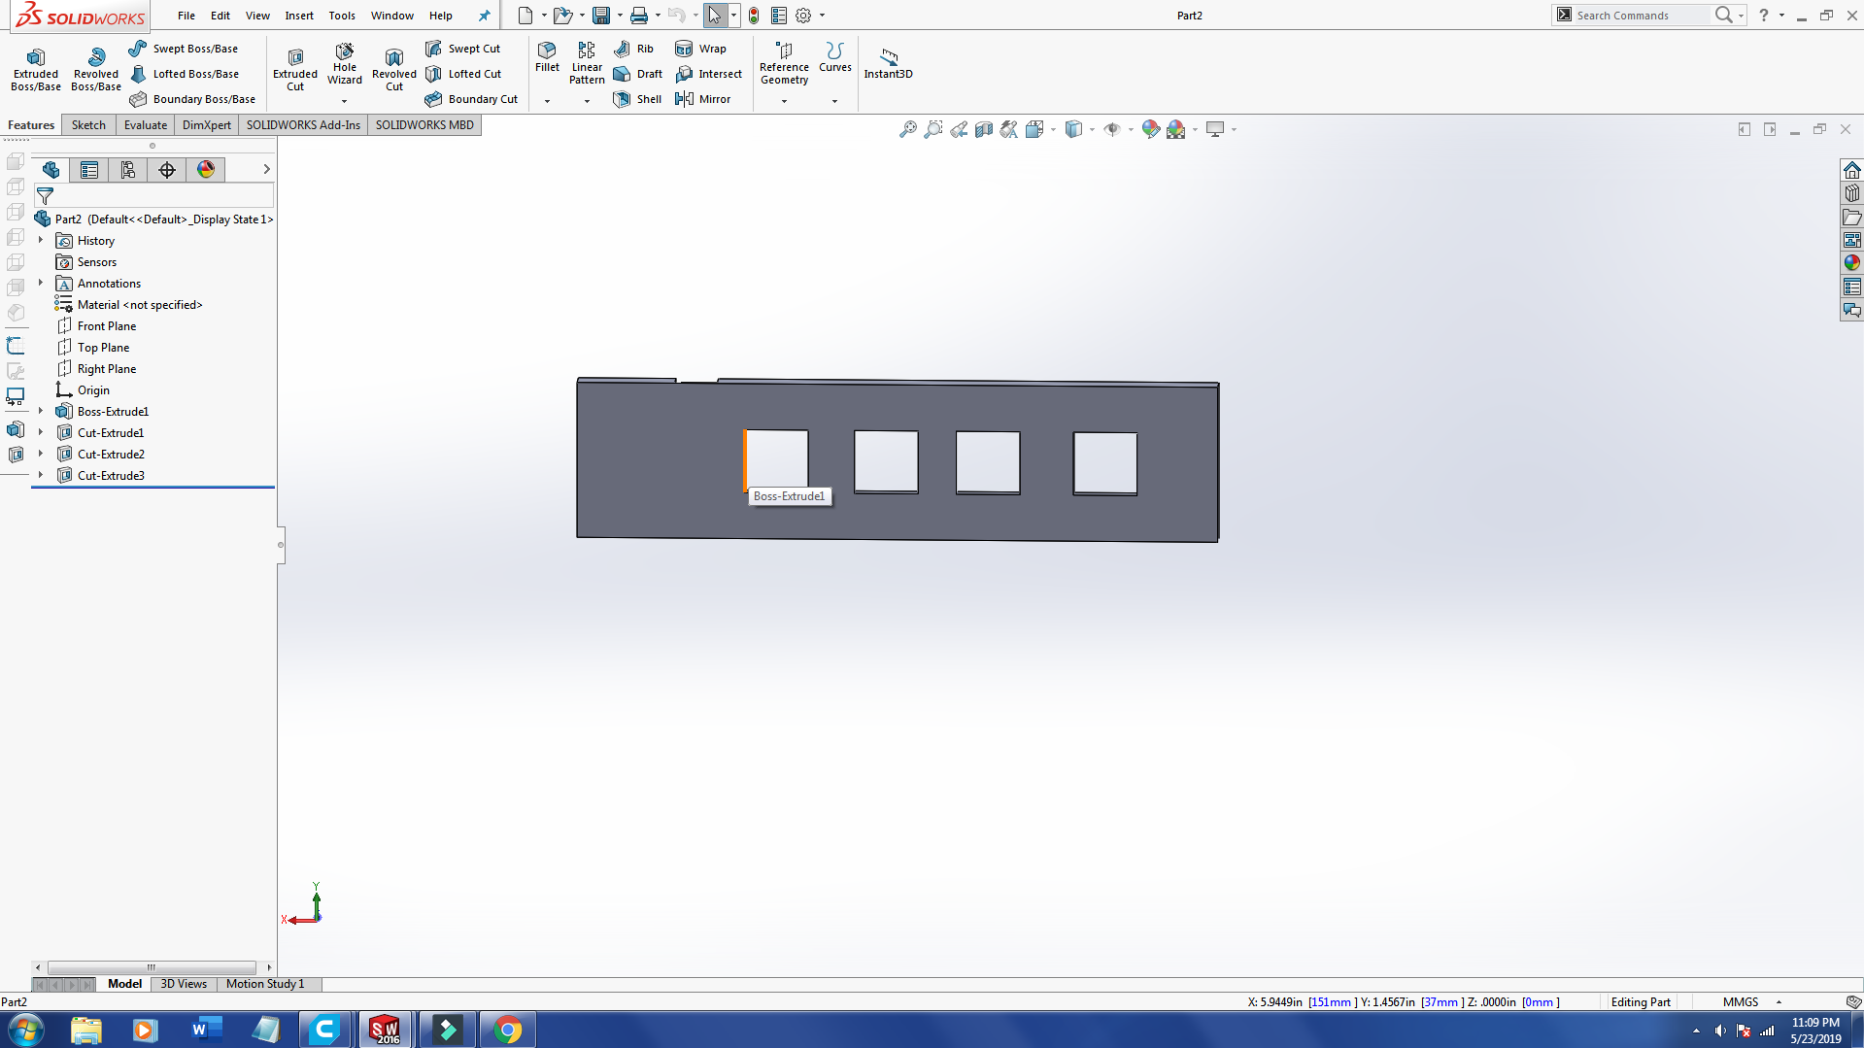Open the SOLIDWORKS Add-Ins tab
Screen dimensions: 1864x1048
(303, 125)
